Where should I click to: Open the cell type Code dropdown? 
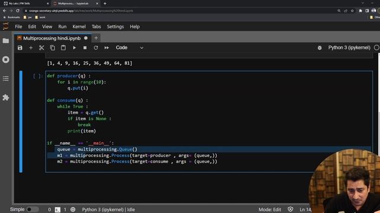pyautogui.click(x=129, y=47)
